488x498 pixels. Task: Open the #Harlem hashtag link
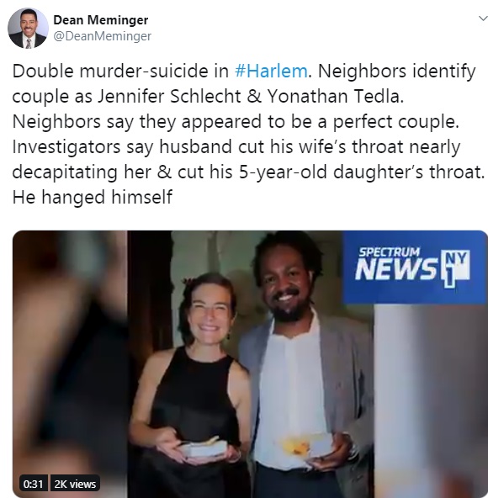click(271, 71)
